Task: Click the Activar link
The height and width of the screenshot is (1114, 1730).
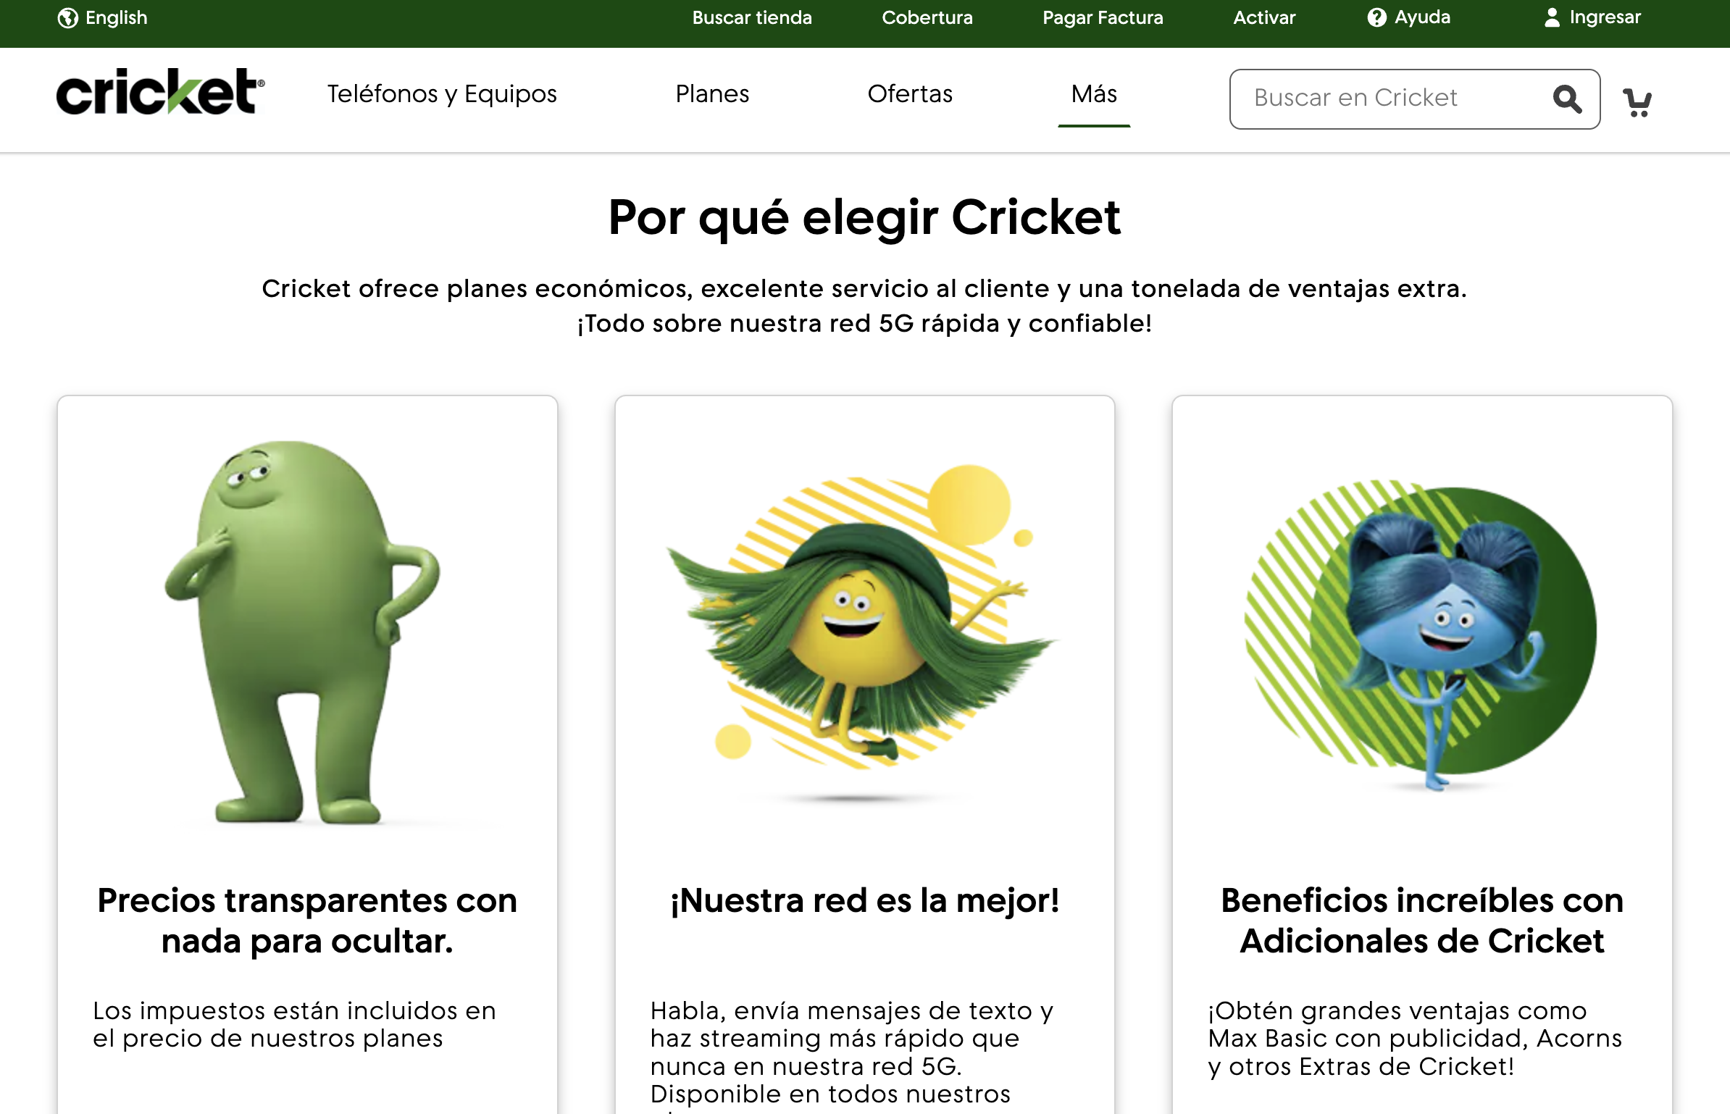Action: tap(1264, 17)
